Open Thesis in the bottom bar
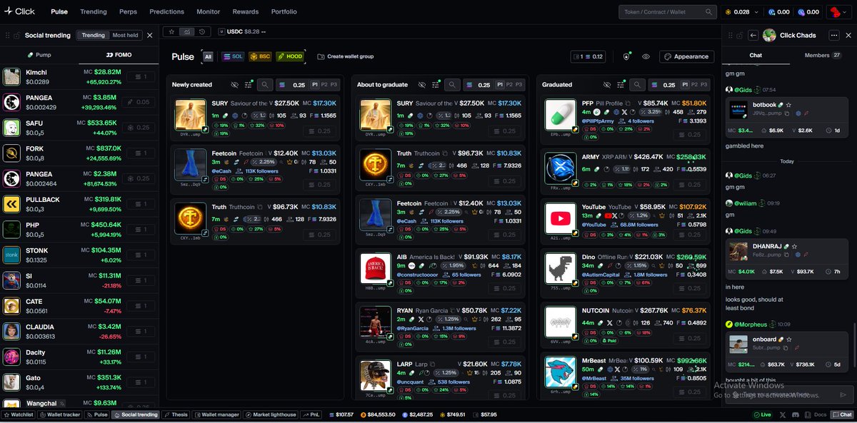The height and width of the screenshot is (423, 857). (176, 414)
